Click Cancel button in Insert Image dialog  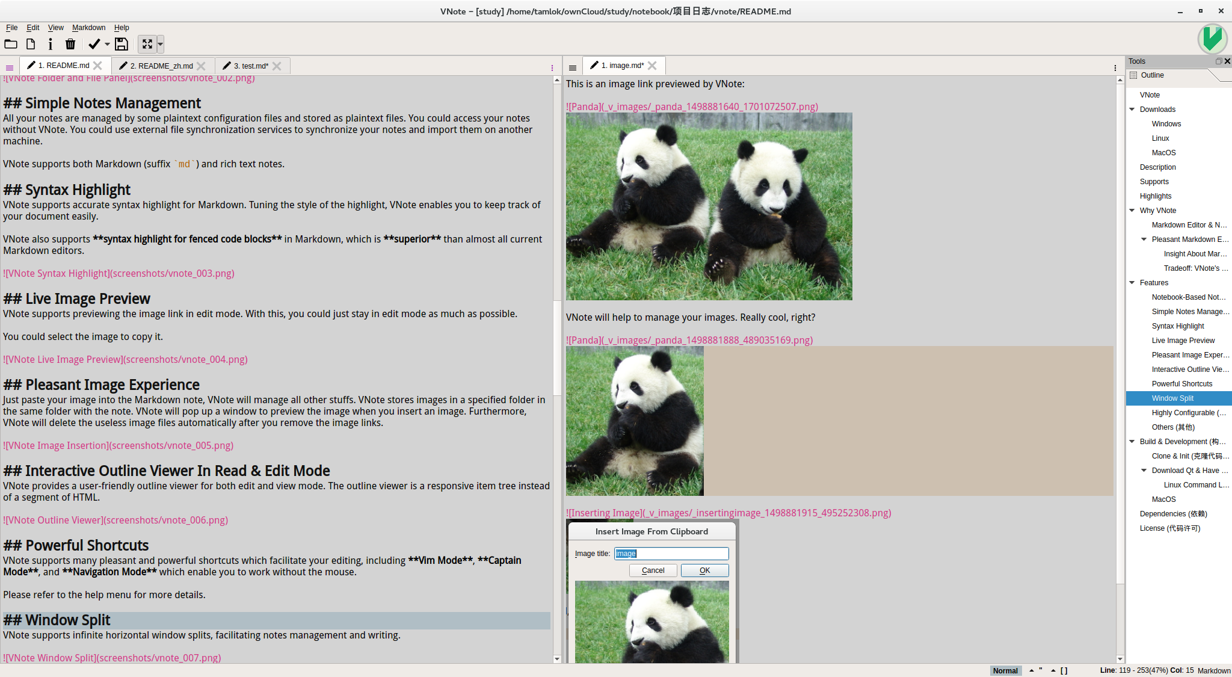(653, 570)
